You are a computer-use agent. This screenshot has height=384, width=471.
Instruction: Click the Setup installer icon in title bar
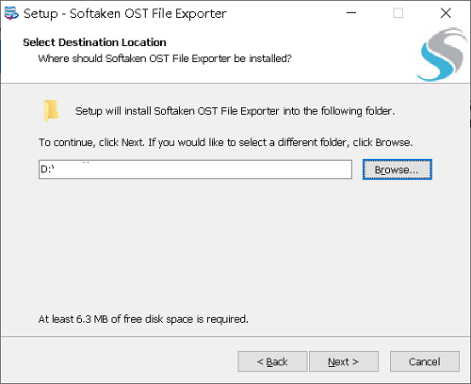(x=11, y=13)
